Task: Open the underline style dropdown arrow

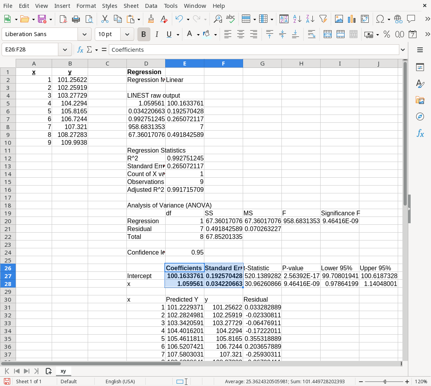Action: [178, 35]
